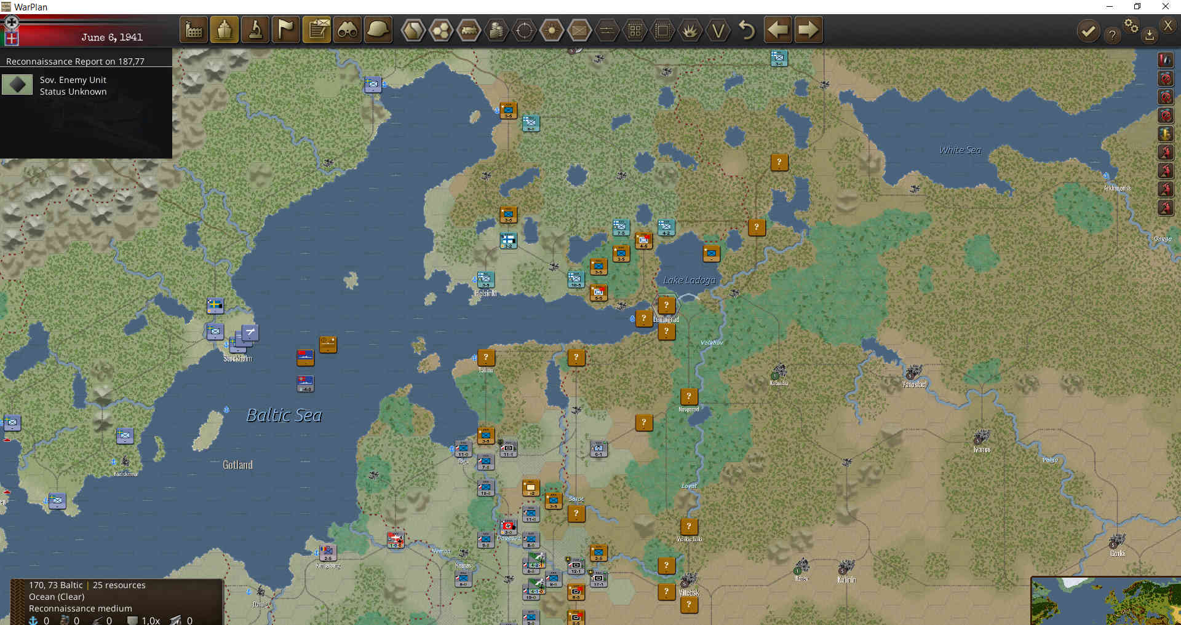Click the iron cross emblem top-left
1181x625 pixels.
(x=11, y=22)
